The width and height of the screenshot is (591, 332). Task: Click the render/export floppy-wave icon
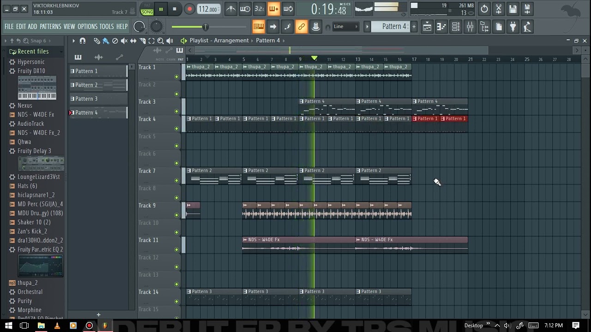pyautogui.click(x=527, y=9)
